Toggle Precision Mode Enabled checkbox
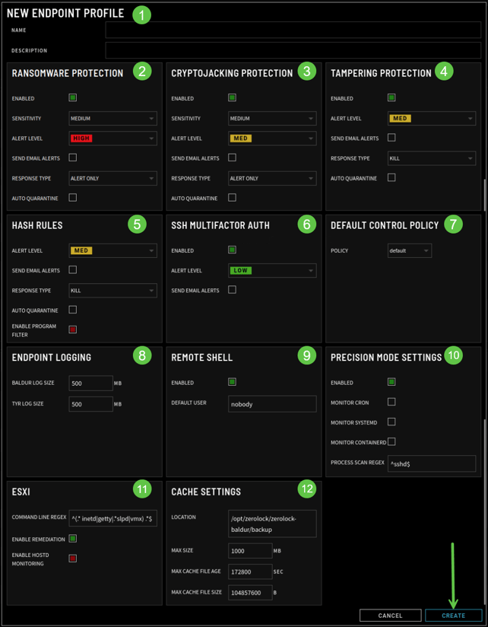This screenshot has height=627, width=488. 391,382
